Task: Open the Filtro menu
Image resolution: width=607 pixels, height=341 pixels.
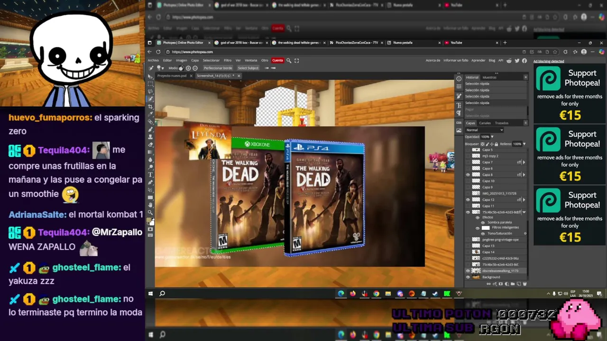Action: 228,61
